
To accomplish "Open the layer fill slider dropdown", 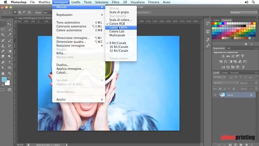I will click(256, 89).
